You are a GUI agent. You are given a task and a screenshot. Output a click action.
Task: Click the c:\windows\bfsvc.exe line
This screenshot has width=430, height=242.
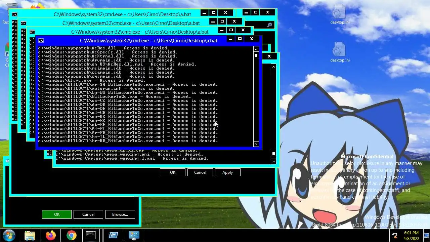(92, 80)
